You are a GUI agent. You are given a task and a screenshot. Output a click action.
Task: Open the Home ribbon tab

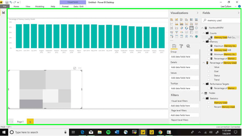[x=16, y=7]
